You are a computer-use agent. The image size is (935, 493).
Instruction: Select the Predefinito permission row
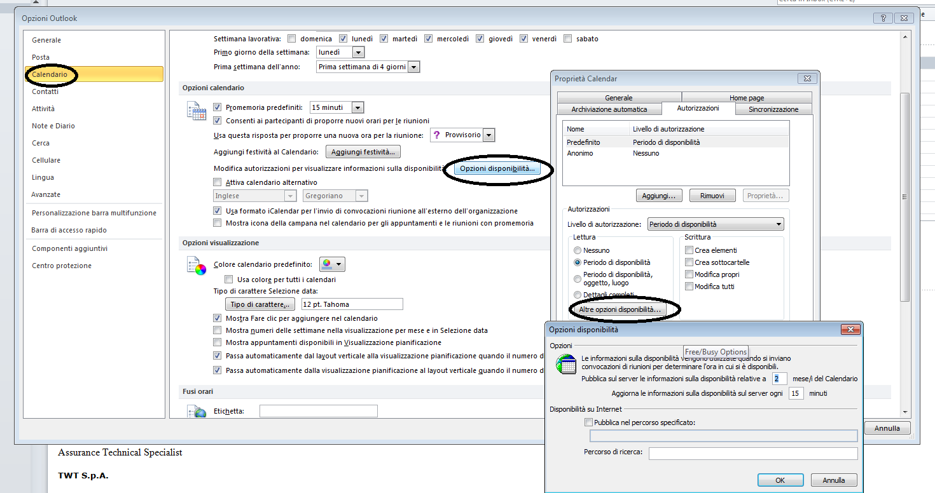tap(676, 142)
